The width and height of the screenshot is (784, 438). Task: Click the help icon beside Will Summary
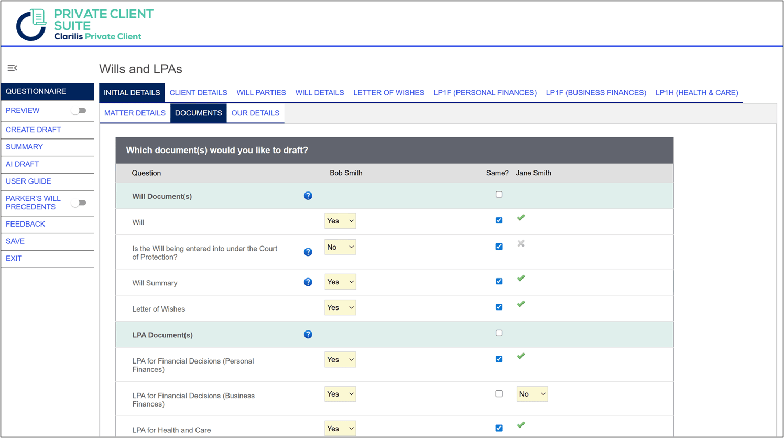click(x=308, y=282)
